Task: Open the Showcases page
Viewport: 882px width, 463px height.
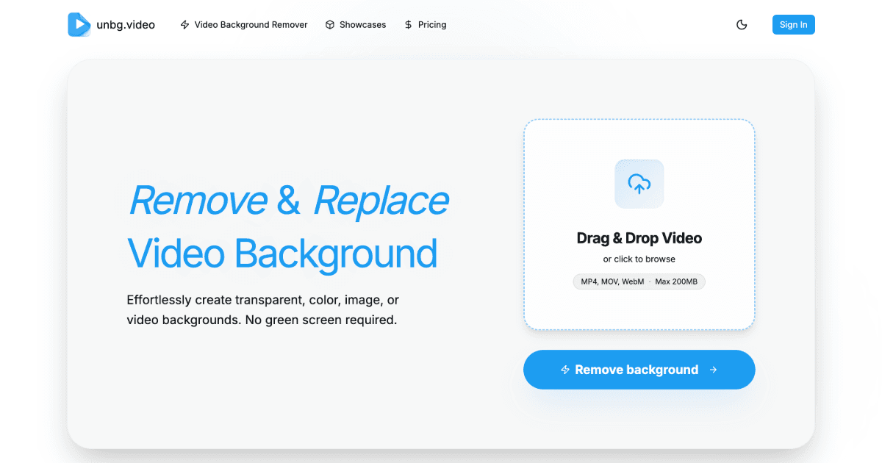Action: pyautogui.click(x=356, y=25)
